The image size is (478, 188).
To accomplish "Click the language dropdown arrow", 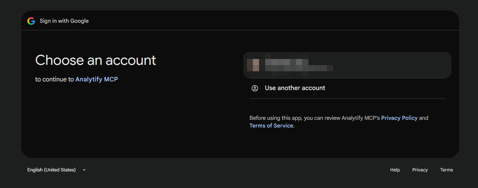I will coord(84,170).
